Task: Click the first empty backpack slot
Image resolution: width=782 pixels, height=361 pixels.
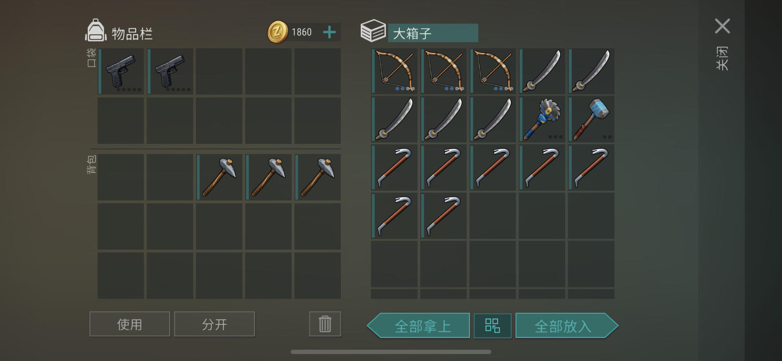Action: point(121,177)
